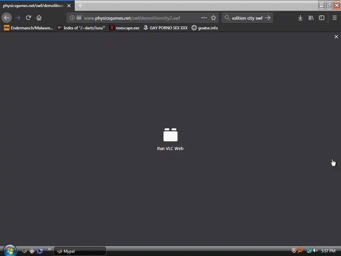
Task: Open the network tray icon
Action: [309, 251]
